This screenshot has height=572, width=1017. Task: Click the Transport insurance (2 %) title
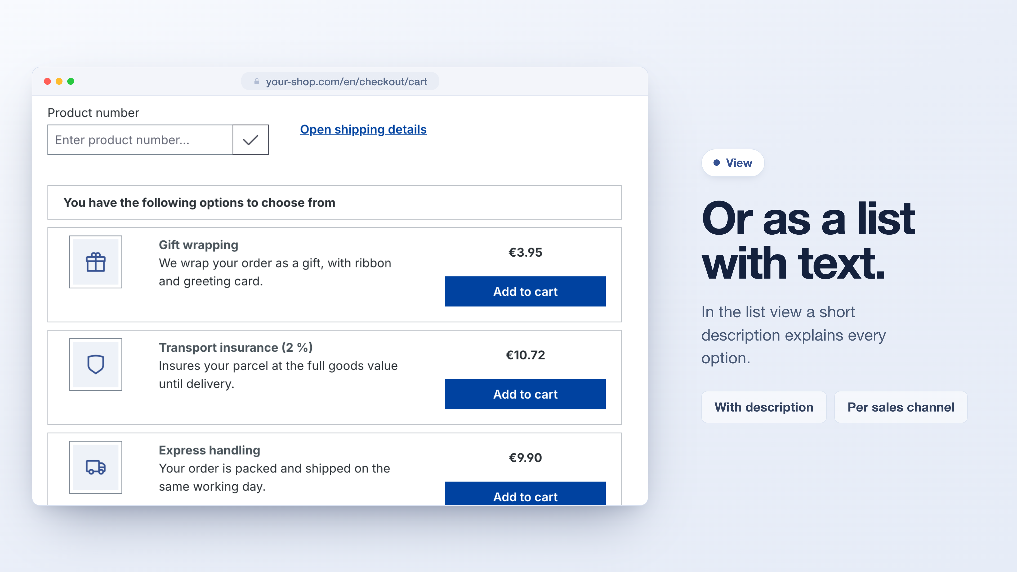(236, 347)
